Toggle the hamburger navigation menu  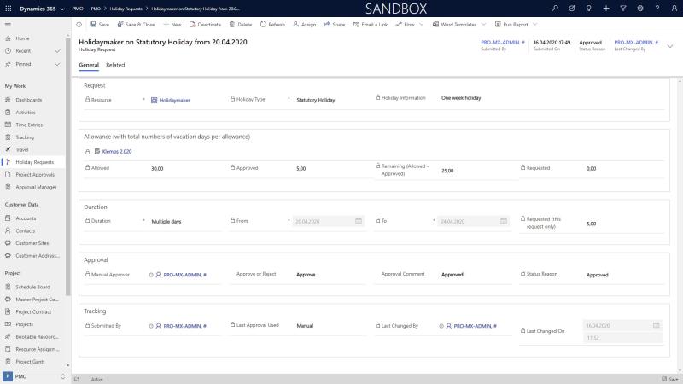coord(8,24)
